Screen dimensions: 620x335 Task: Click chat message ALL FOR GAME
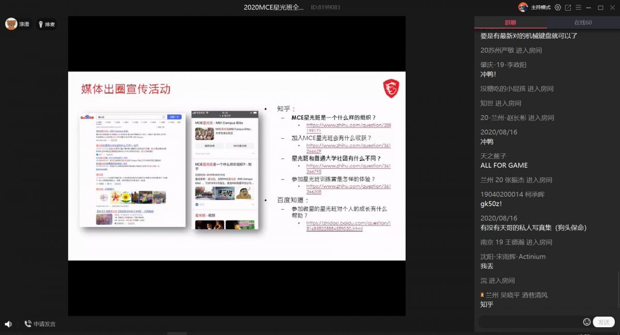coord(504,165)
